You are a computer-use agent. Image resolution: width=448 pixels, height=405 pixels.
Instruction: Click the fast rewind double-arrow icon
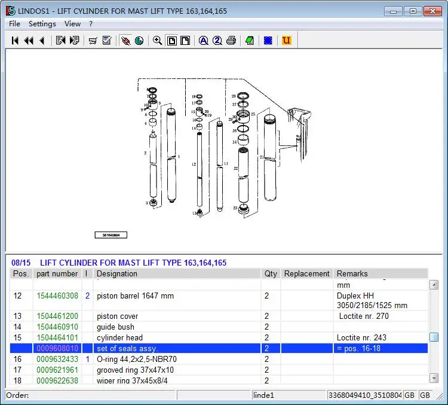click(x=28, y=41)
